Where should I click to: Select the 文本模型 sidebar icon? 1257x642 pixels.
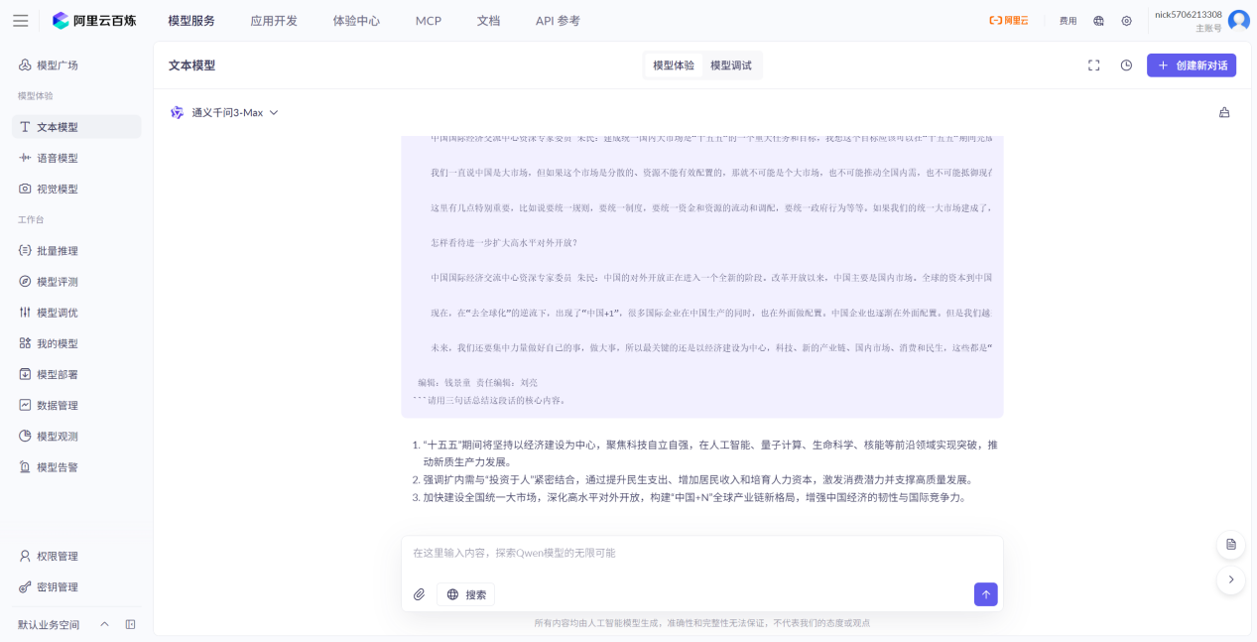[x=25, y=127]
